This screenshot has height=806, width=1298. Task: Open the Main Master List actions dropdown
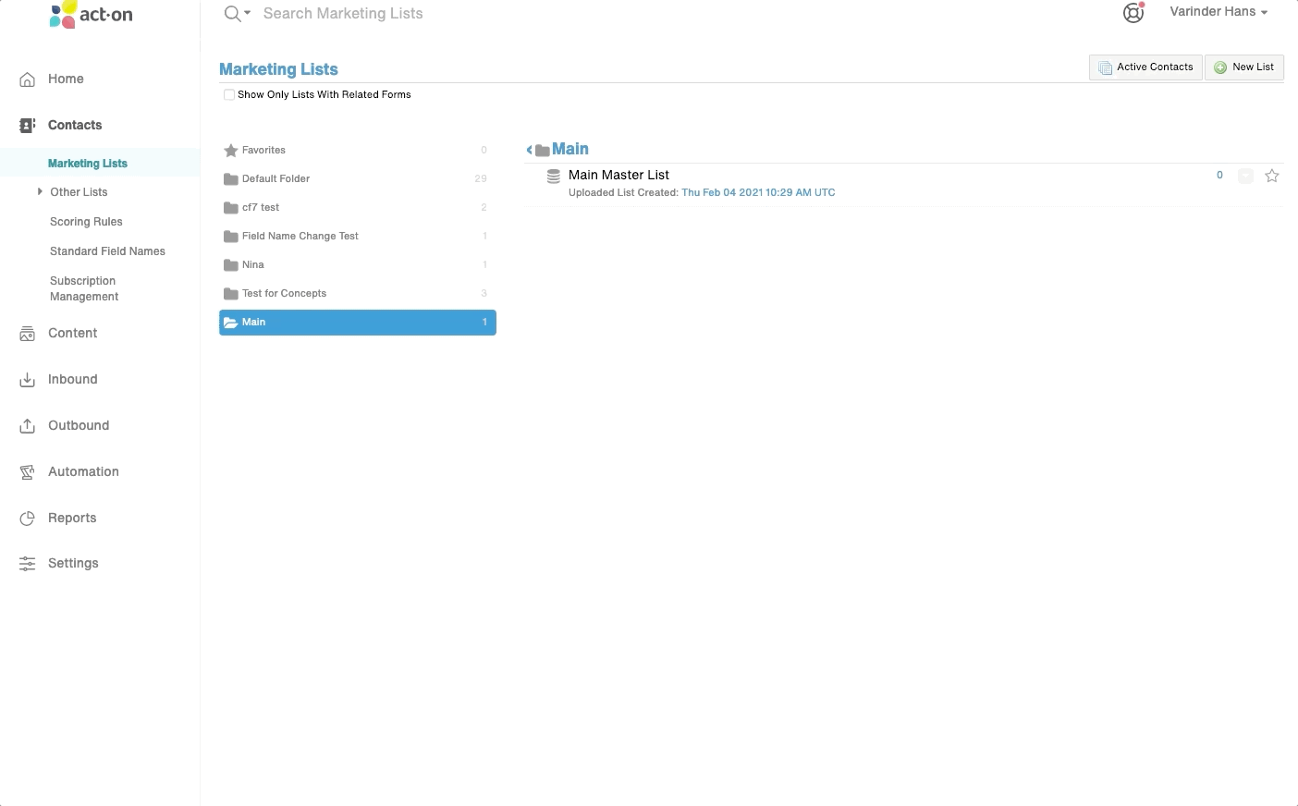click(x=1245, y=176)
